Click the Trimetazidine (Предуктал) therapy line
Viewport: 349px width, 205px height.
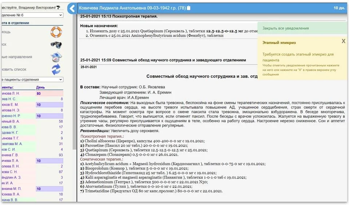click(x=151, y=191)
